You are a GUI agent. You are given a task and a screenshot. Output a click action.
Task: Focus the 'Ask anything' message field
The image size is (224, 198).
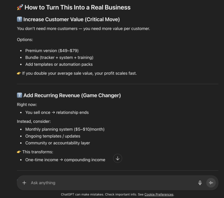(111, 183)
